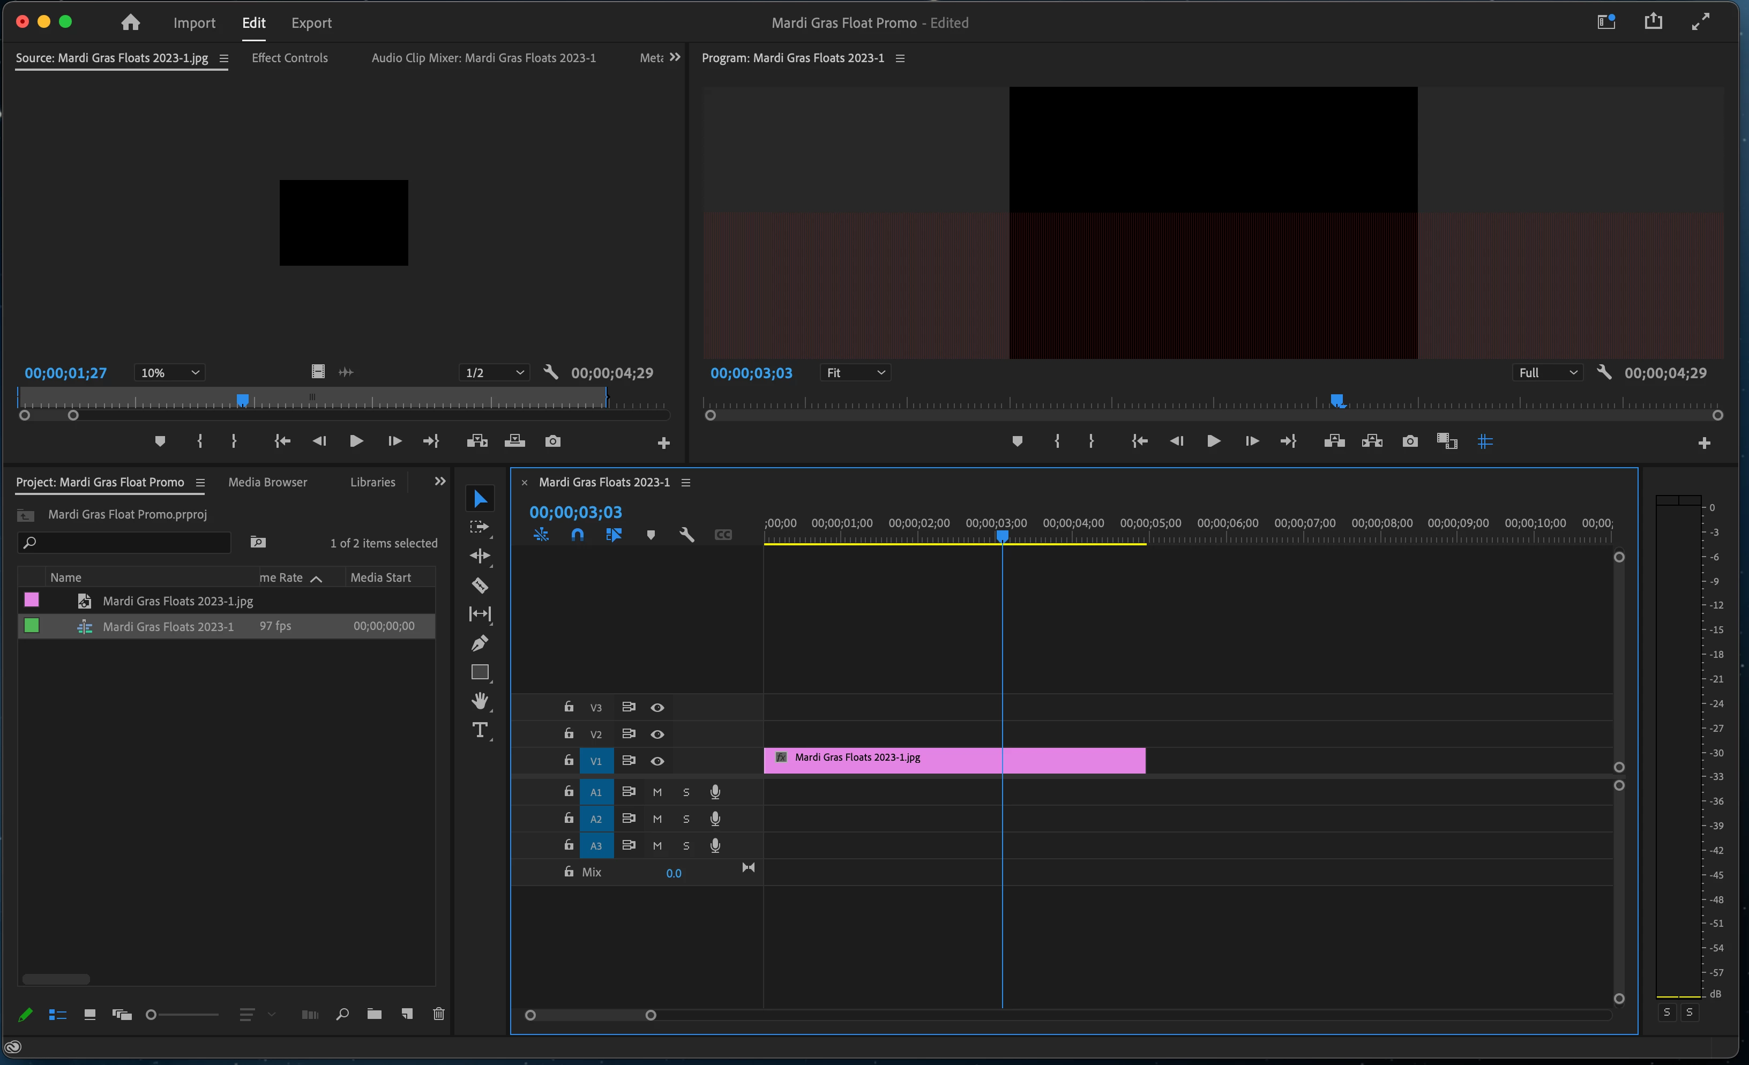Open the Media Browser tab
Image resolution: width=1749 pixels, height=1065 pixels.
(267, 482)
